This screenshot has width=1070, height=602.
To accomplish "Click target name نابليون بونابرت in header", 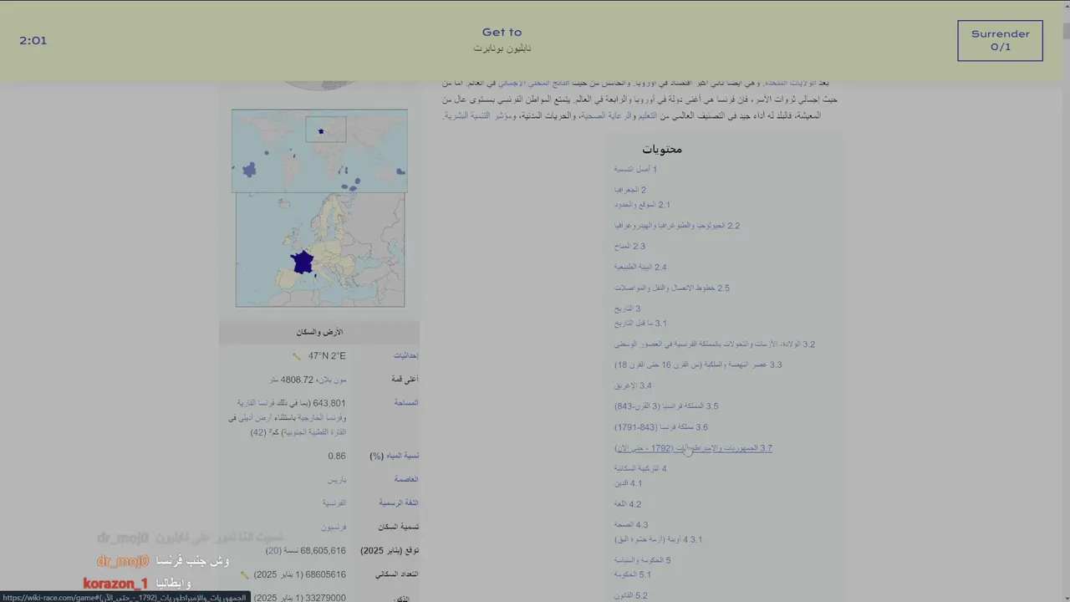I will click(x=502, y=48).
